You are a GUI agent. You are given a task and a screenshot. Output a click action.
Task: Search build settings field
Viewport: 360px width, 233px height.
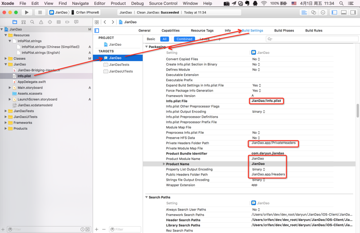click(312, 39)
